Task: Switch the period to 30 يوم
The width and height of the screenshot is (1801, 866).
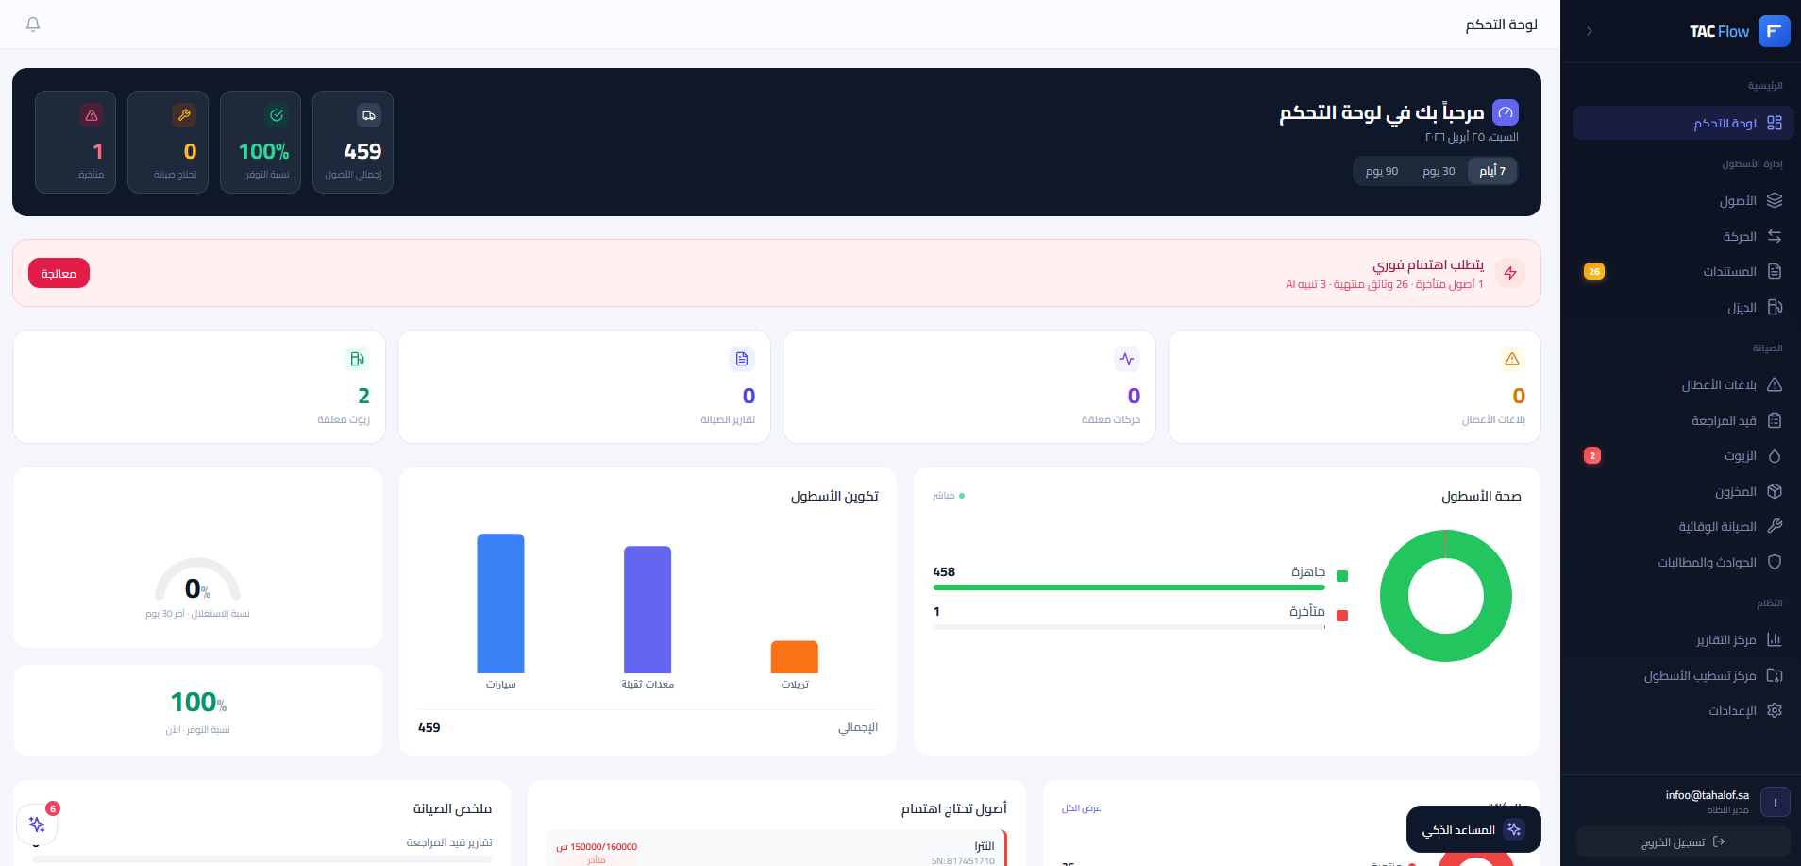Action: coord(1439,171)
